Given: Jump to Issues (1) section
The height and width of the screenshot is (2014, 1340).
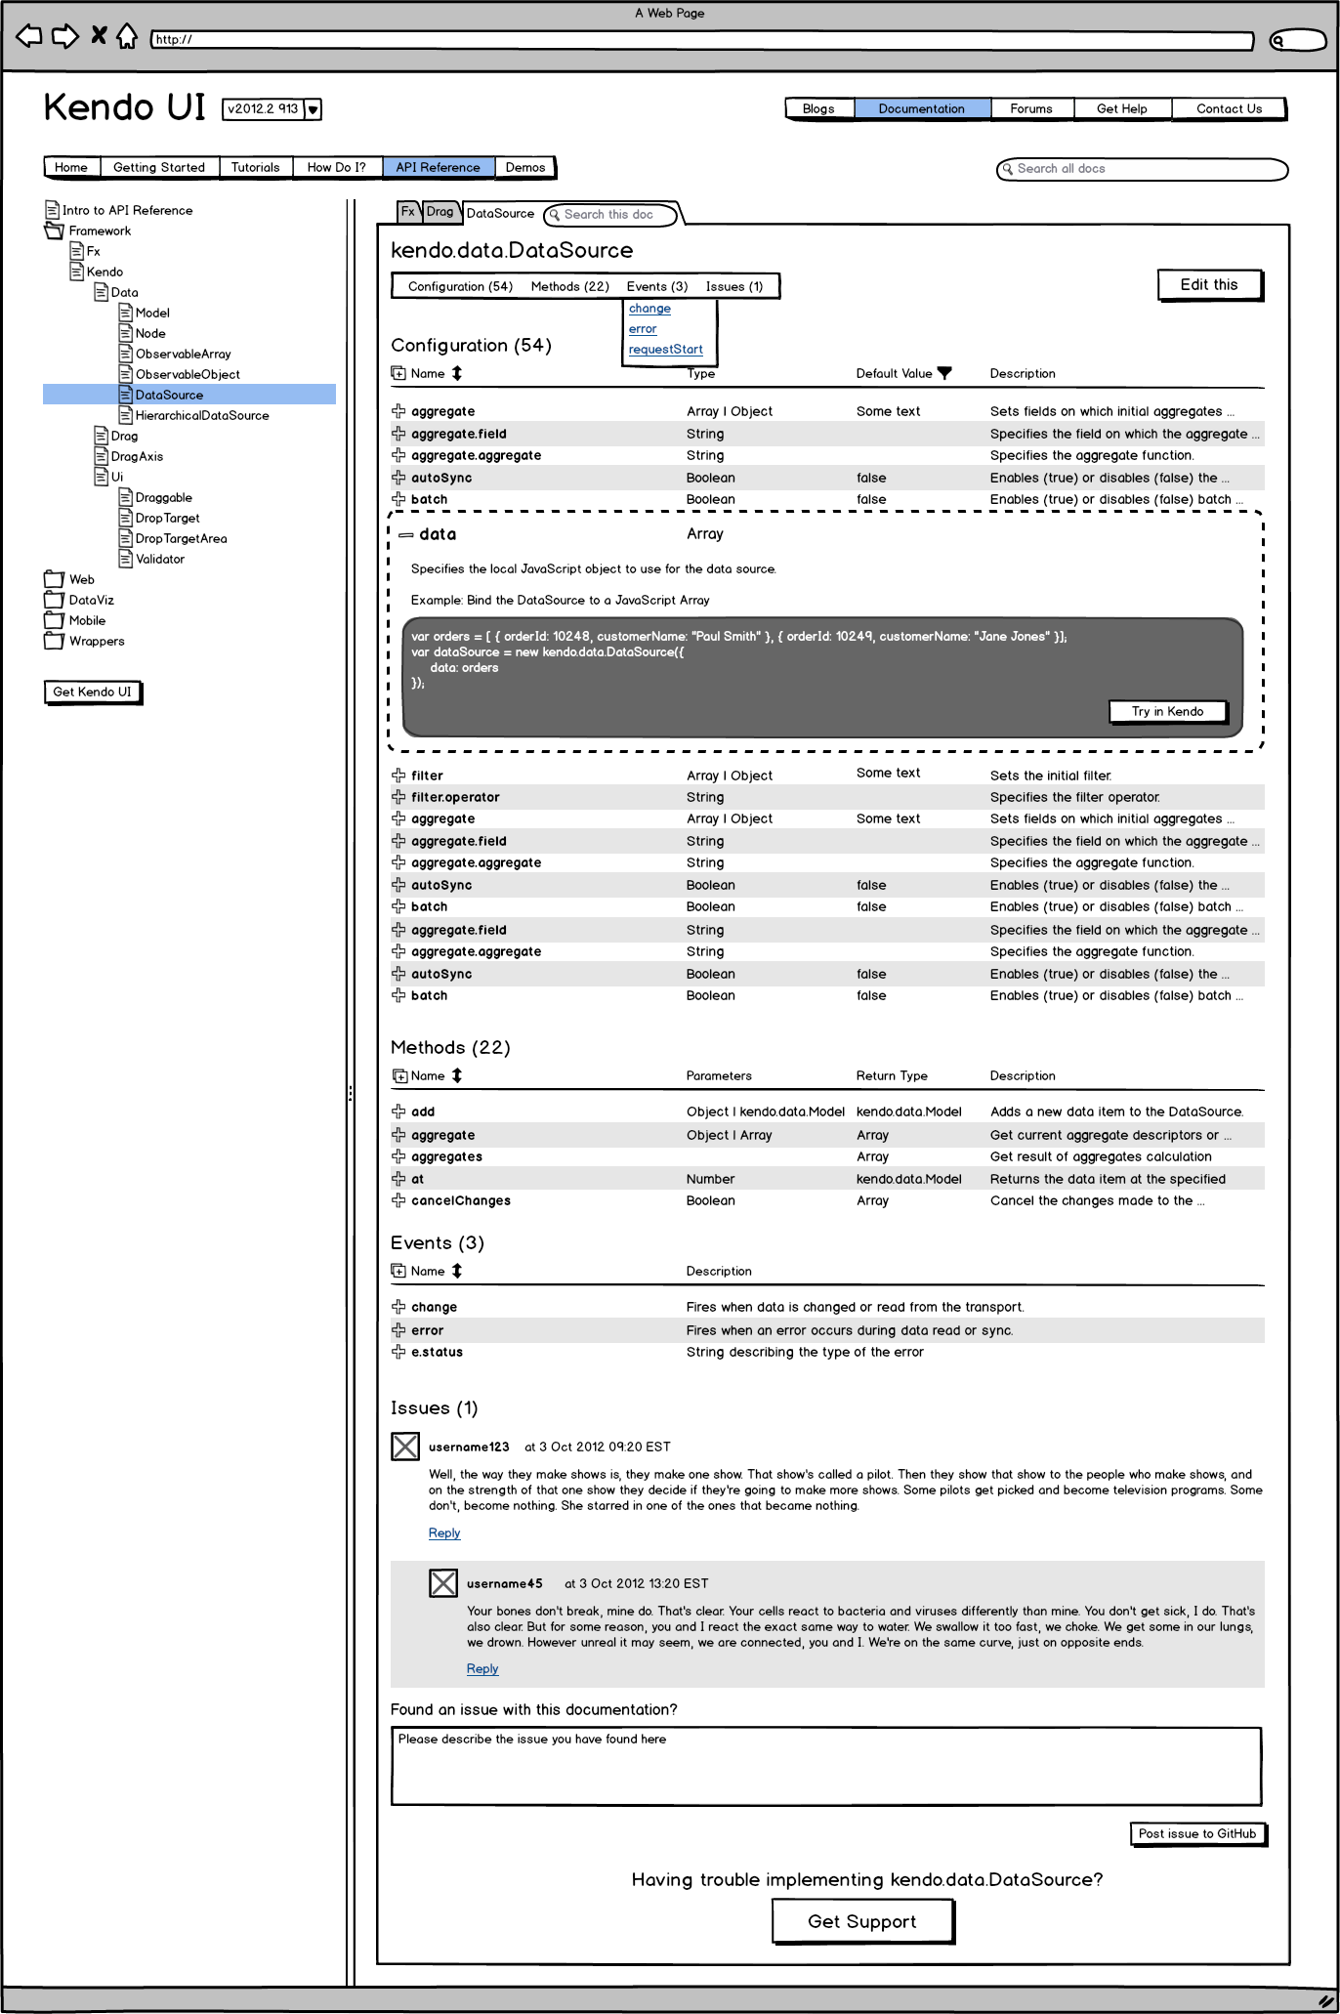Looking at the screenshot, I should click(x=734, y=286).
